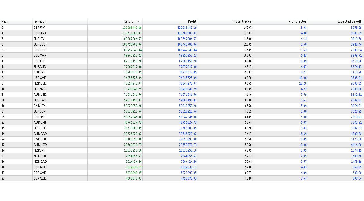Click the result value 113711508.07

132,33
